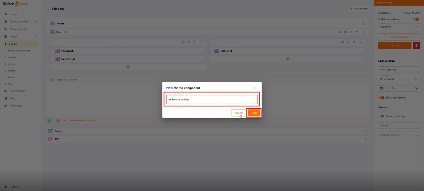Open the File manager sidebar item

(x=17, y=91)
